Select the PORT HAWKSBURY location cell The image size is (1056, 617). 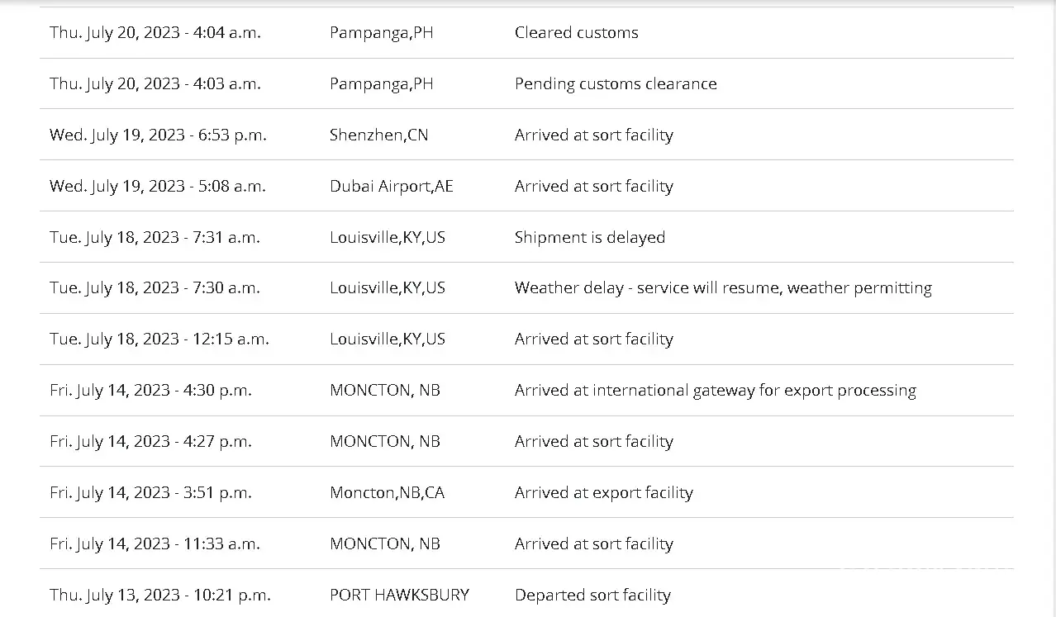click(x=399, y=596)
